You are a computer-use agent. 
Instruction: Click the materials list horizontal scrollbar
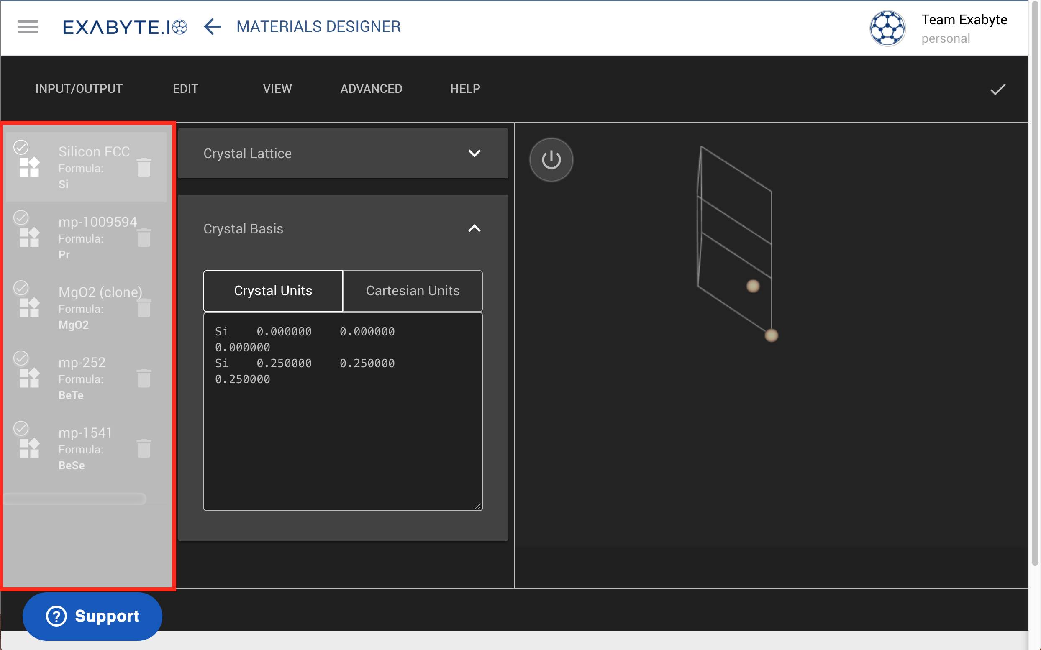tap(75, 499)
